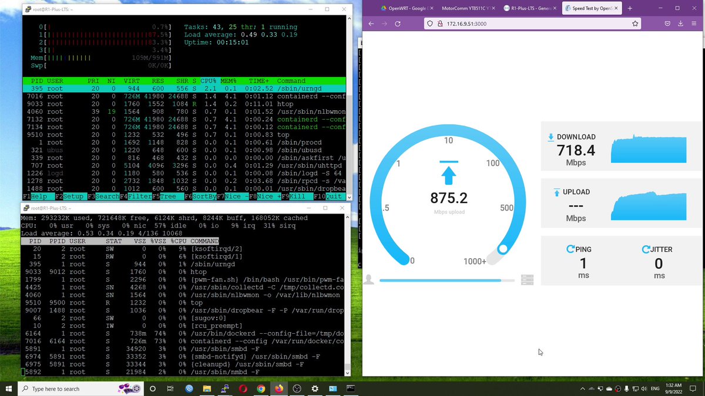This screenshot has width=705, height=396.
Task: Close the OpenWRT Google Drive tab
Action: 431,8
